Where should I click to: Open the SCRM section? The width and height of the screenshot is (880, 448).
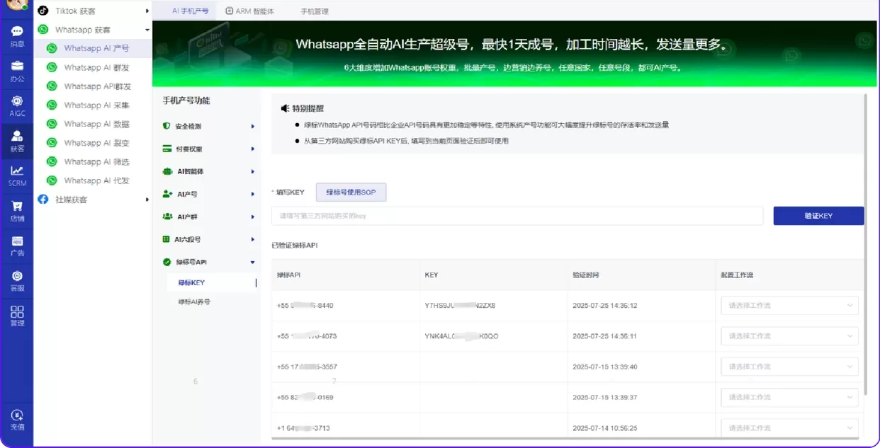(16, 173)
